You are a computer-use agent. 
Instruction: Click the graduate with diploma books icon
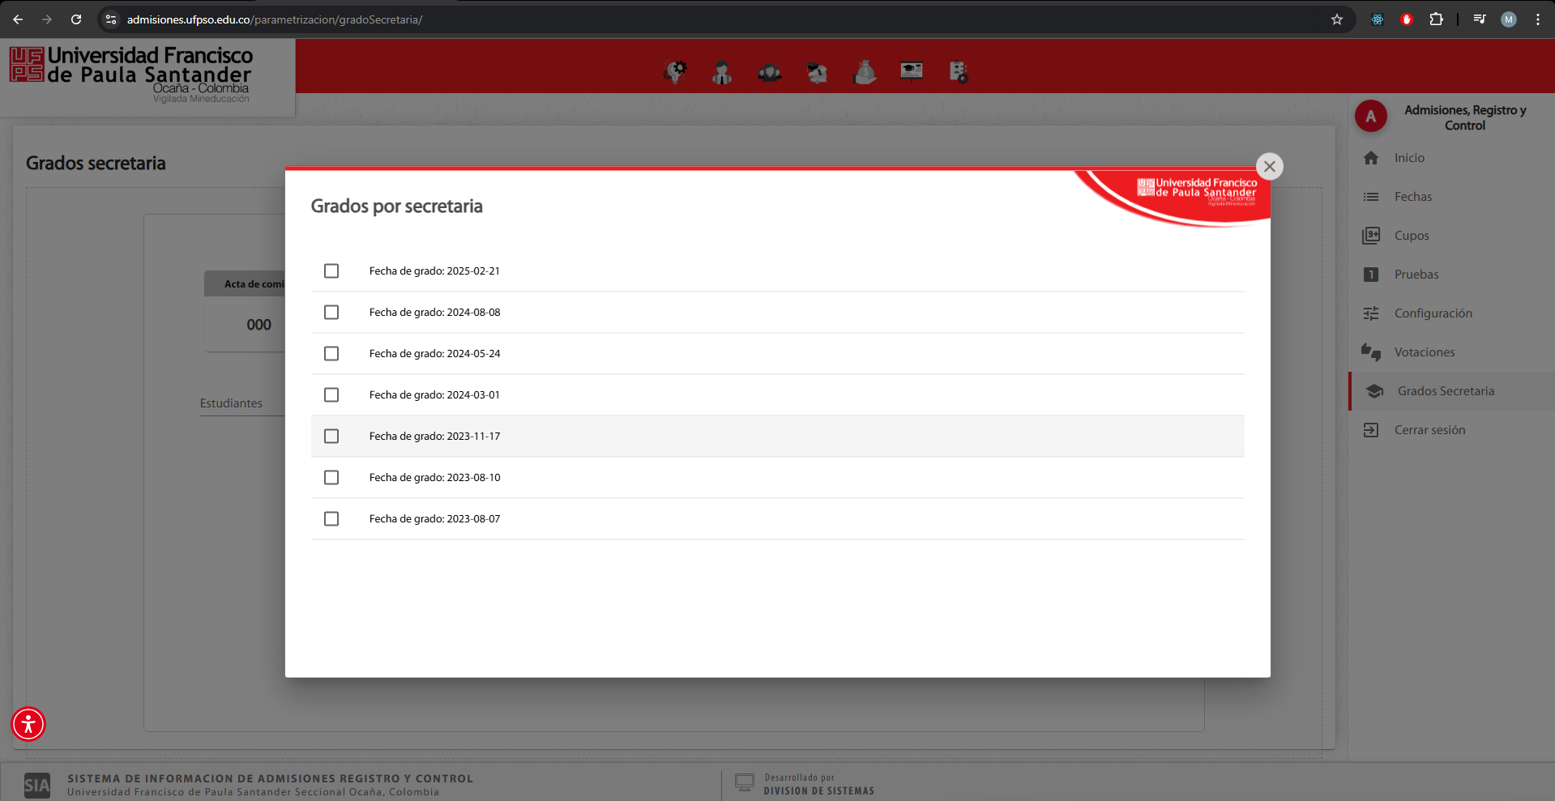click(x=817, y=73)
